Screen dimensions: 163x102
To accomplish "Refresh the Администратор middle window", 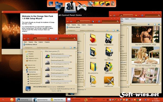I will click(x=99, y=21).
